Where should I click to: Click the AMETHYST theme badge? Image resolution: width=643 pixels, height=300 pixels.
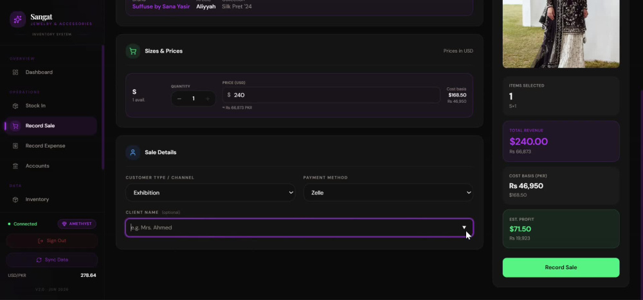(x=77, y=224)
